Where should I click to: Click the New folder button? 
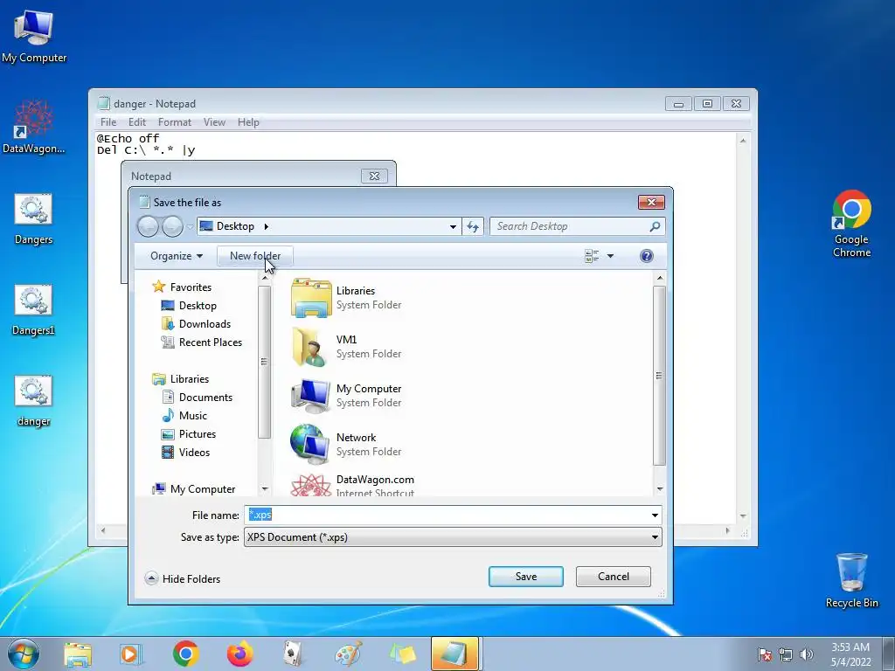coord(255,256)
